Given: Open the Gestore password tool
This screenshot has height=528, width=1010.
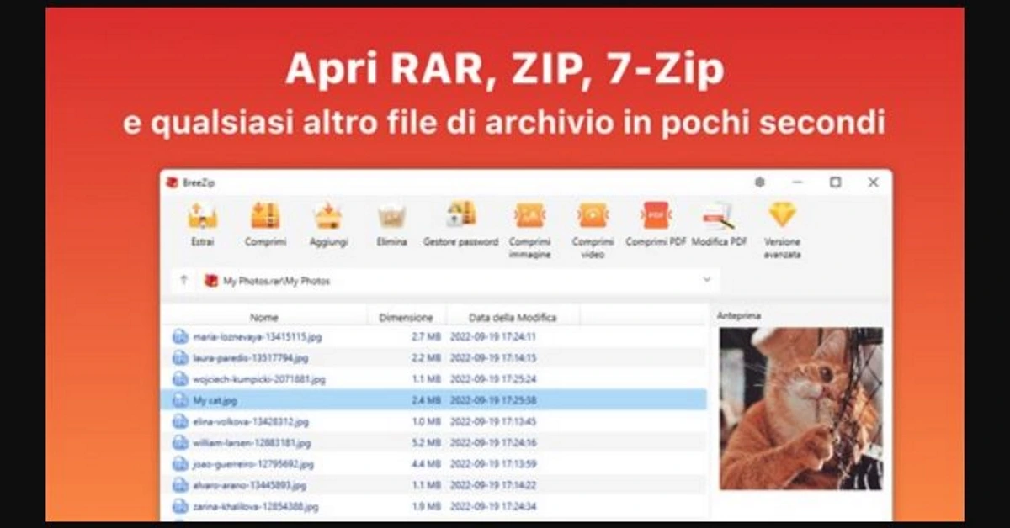Looking at the screenshot, I should 460,216.
